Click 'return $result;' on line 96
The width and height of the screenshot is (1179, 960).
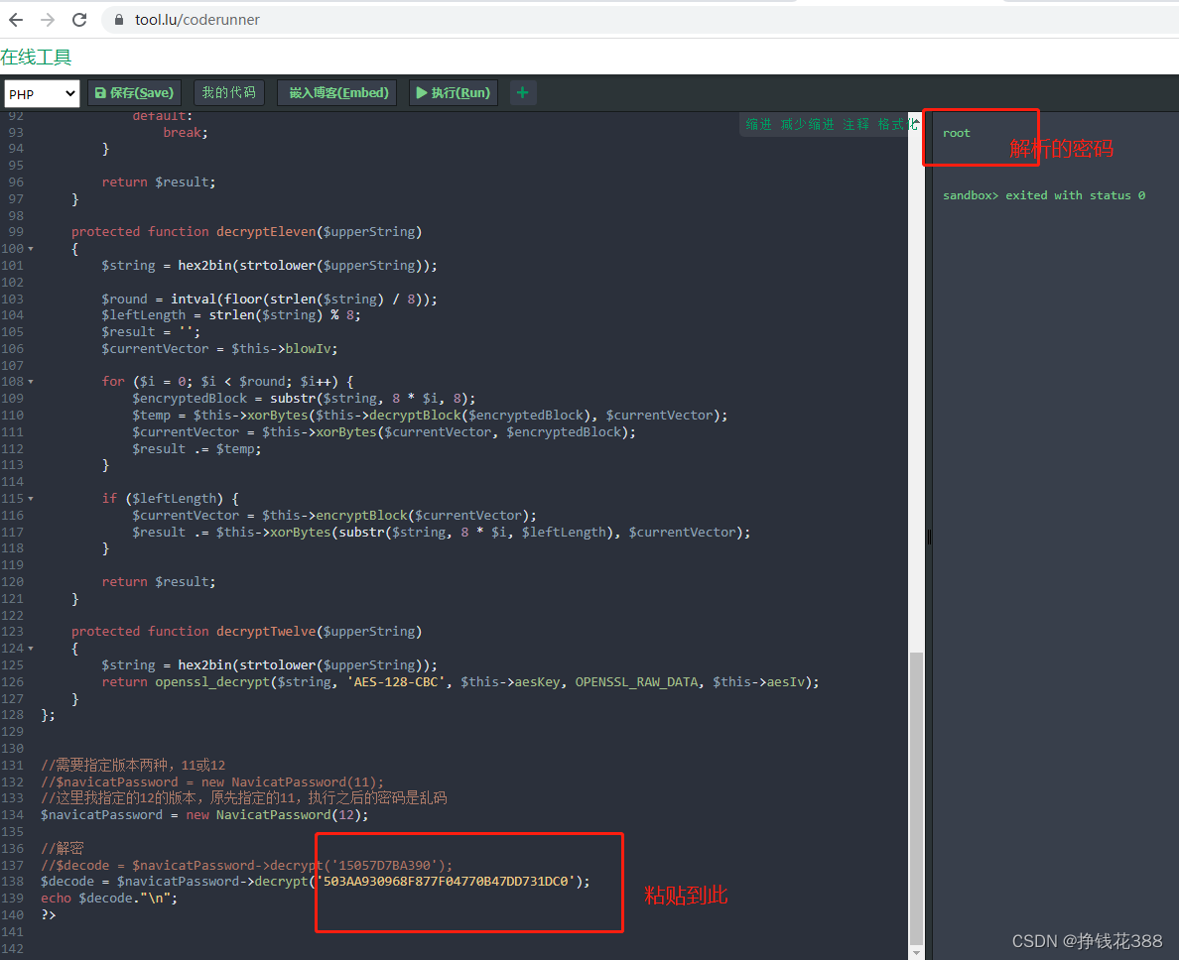(159, 181)
